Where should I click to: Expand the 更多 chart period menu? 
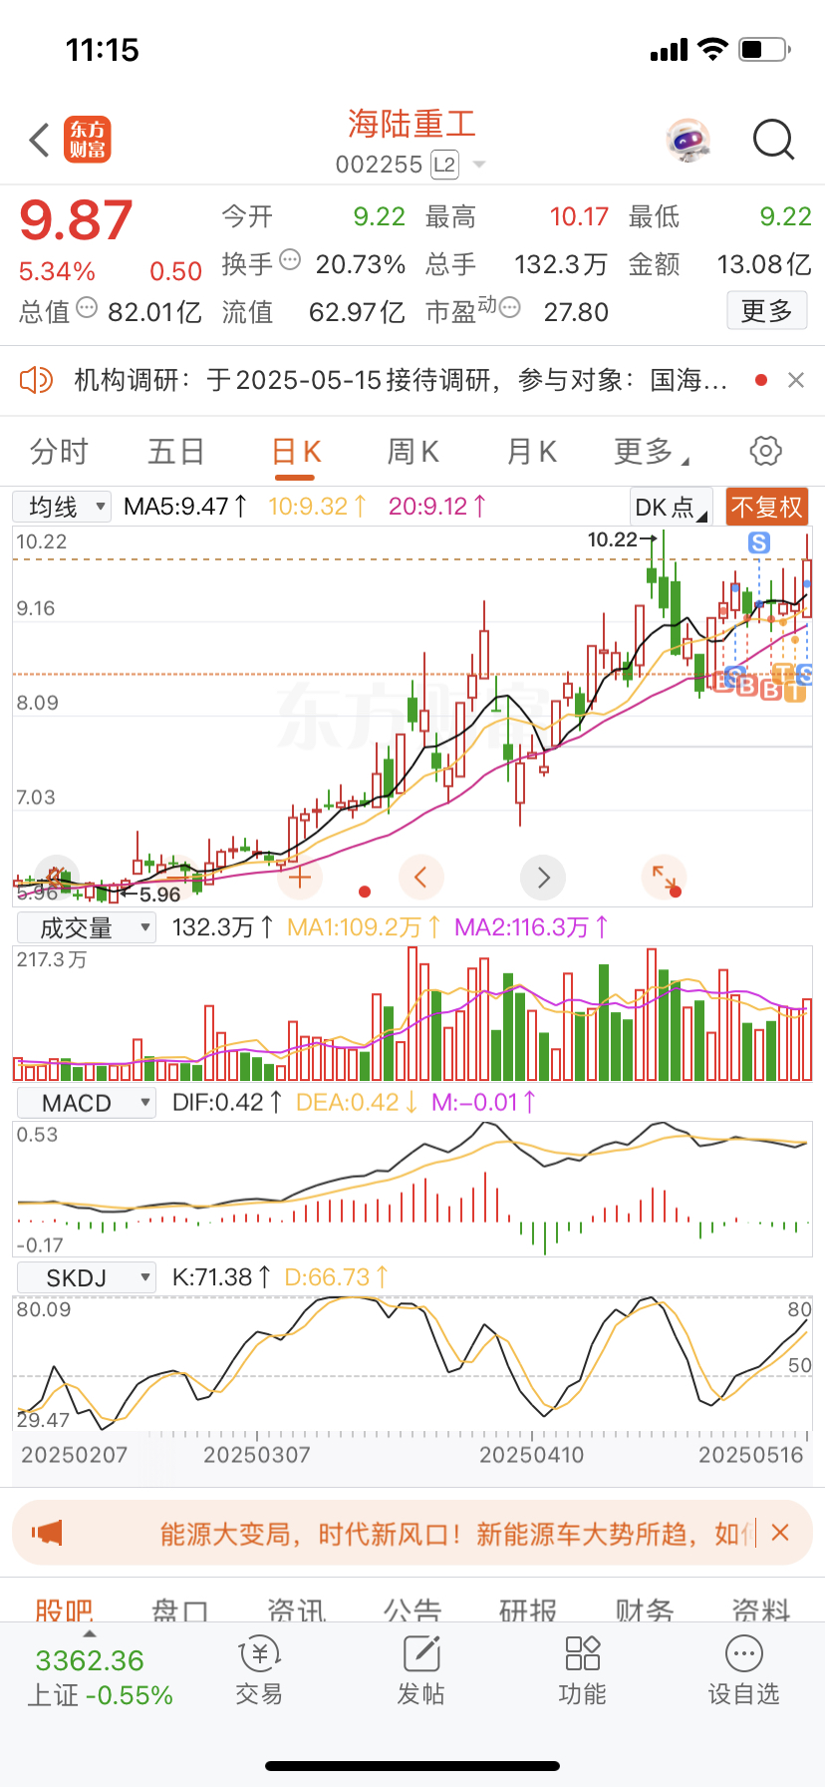click(x=651, y=452)
